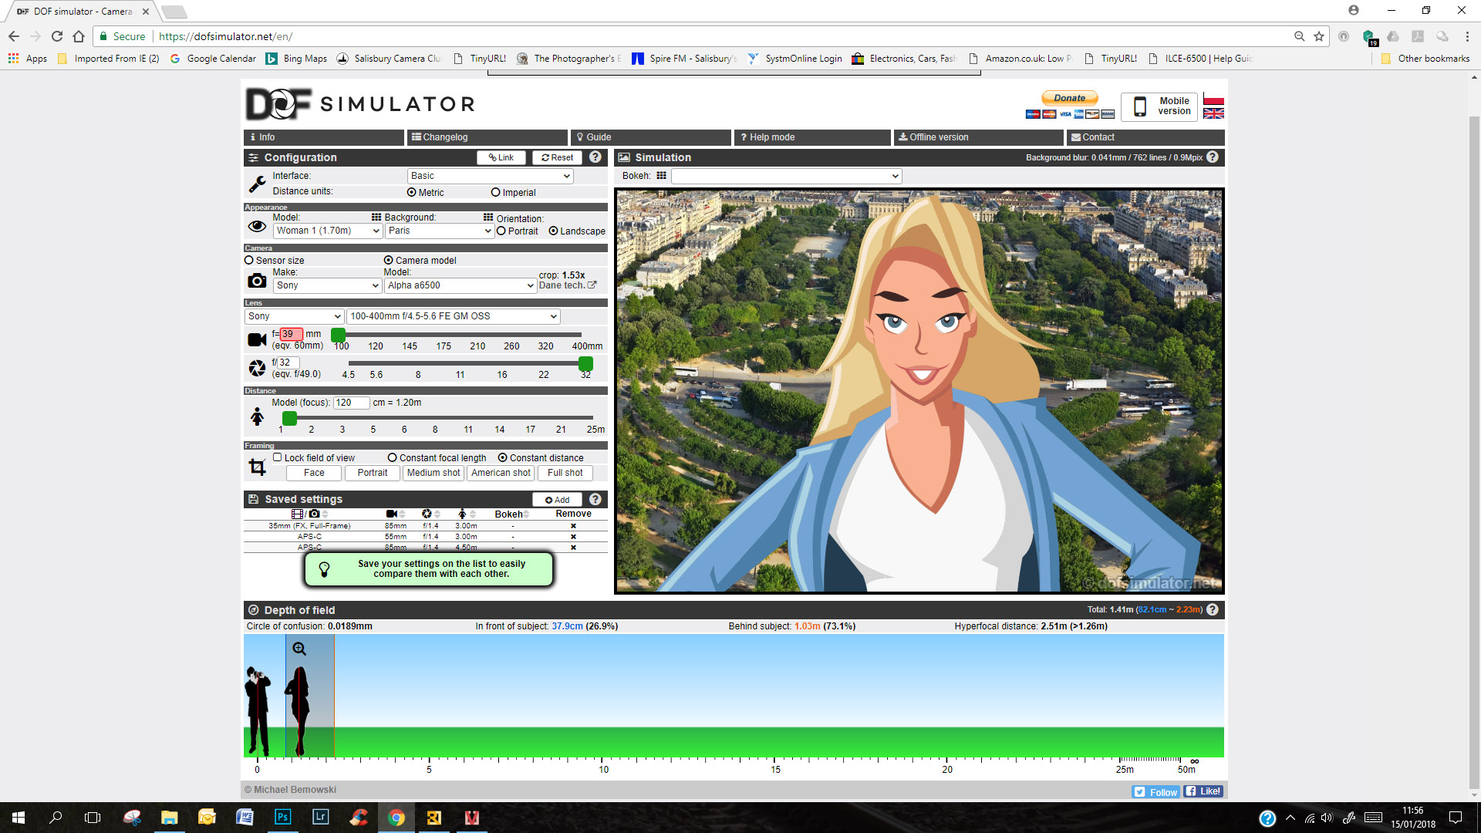Open the Depth of field help icon

click(1213, 609)
